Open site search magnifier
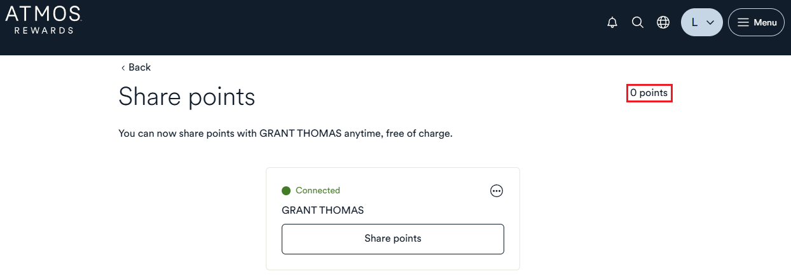This screenshot has width=791, height=276. click(x=638, y=23)
